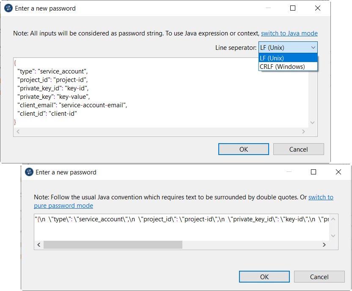Maximize the dialog containing the Line separator dropdown
This screenshot has width=352, height=291.
coord(293,8)
